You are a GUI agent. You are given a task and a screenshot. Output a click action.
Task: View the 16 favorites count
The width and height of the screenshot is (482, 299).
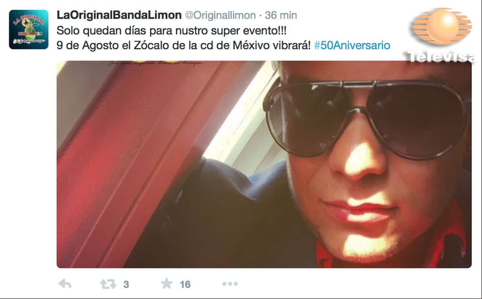pos(185,284)
